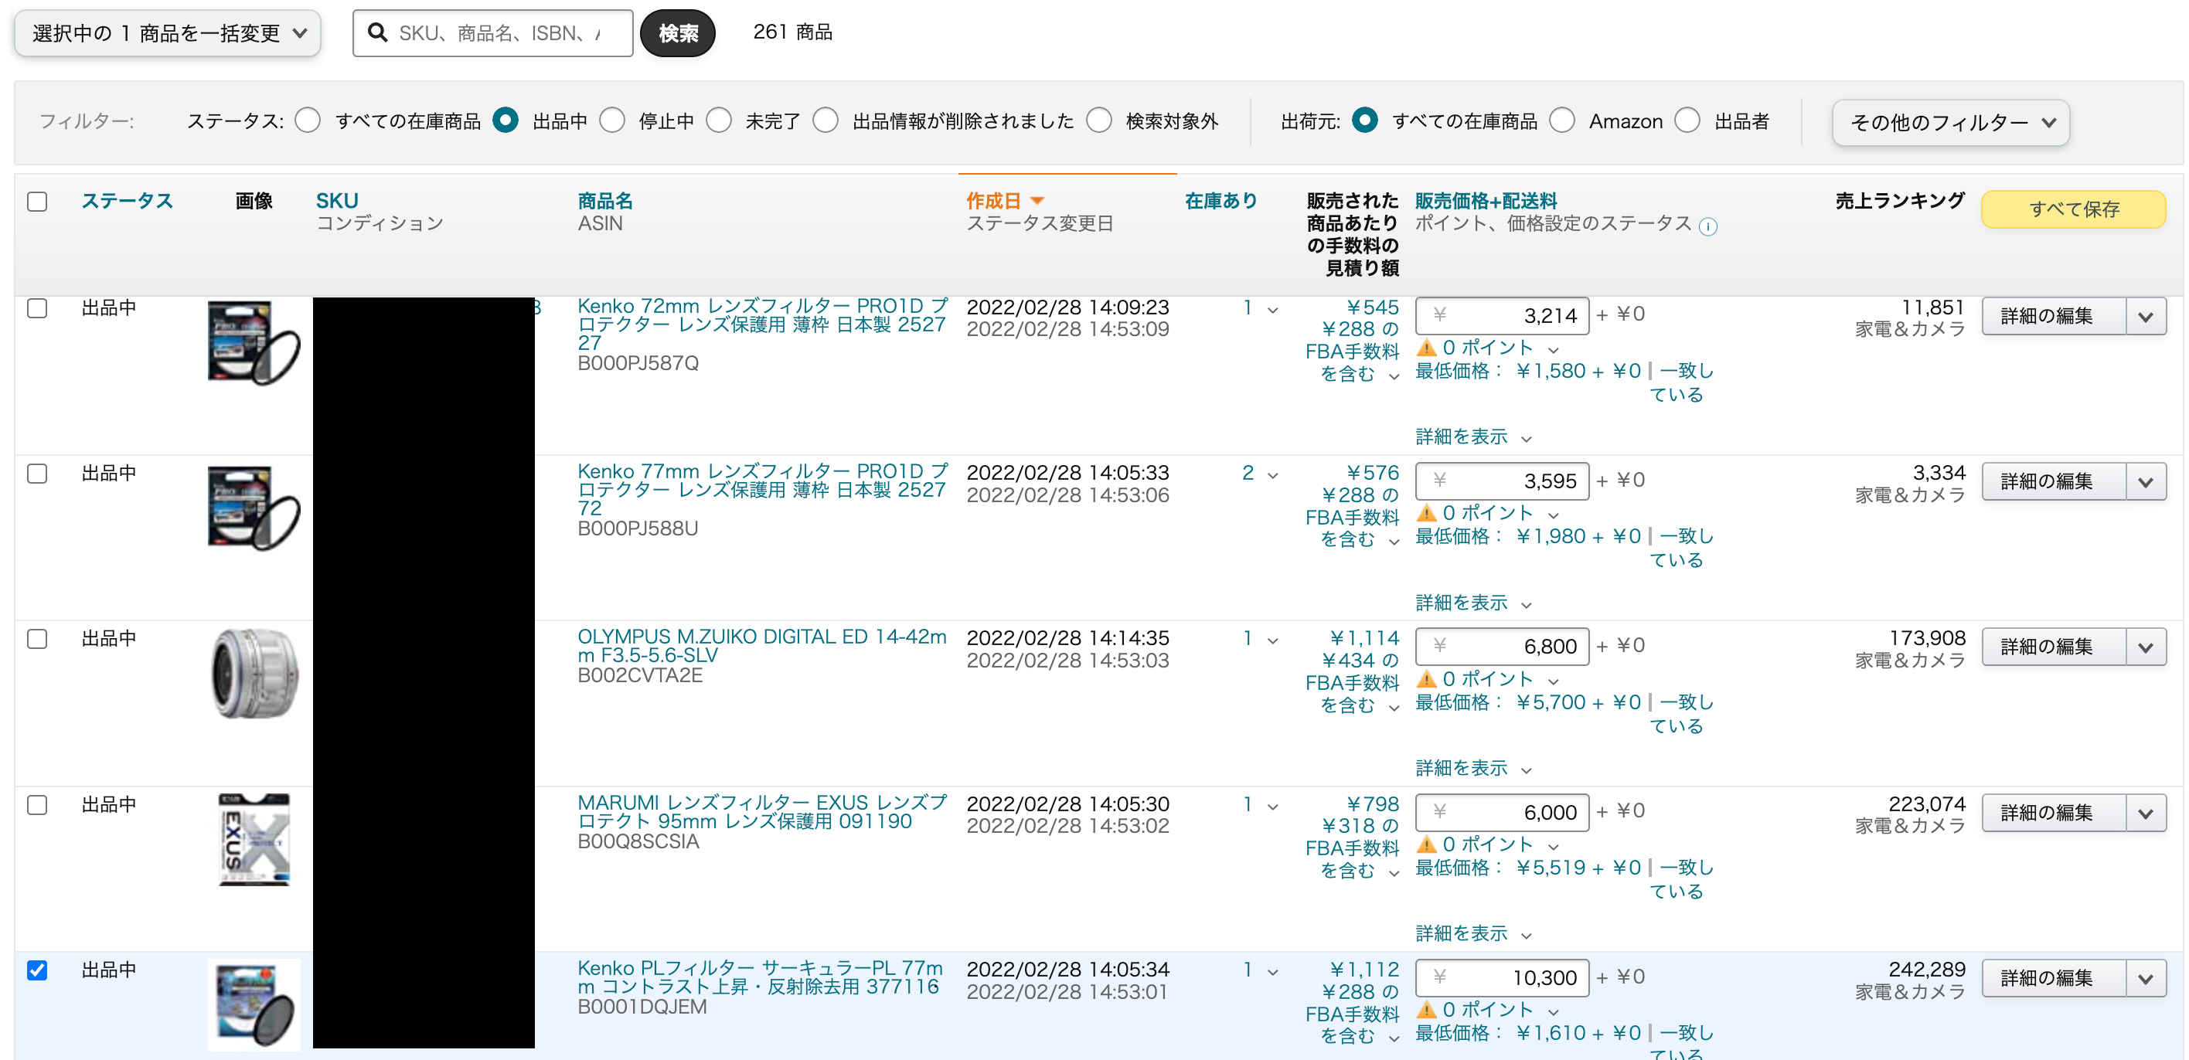Click 詳細の編集 for Kenko 72mm row
2189x1060 pixels.
pos(2055,316)
